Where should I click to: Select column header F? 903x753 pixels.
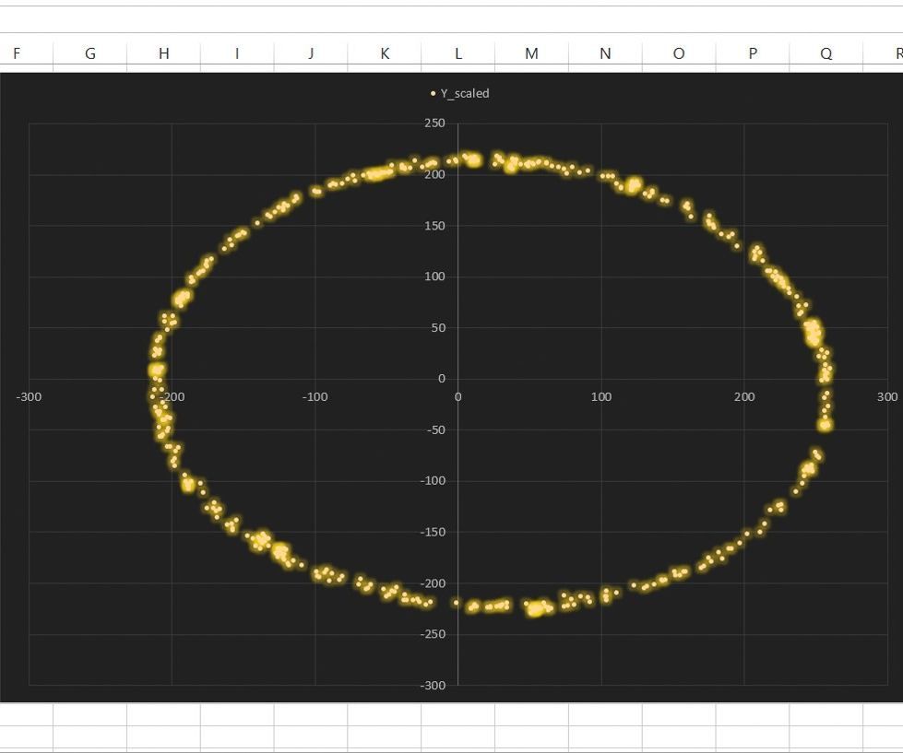[16, 53]
